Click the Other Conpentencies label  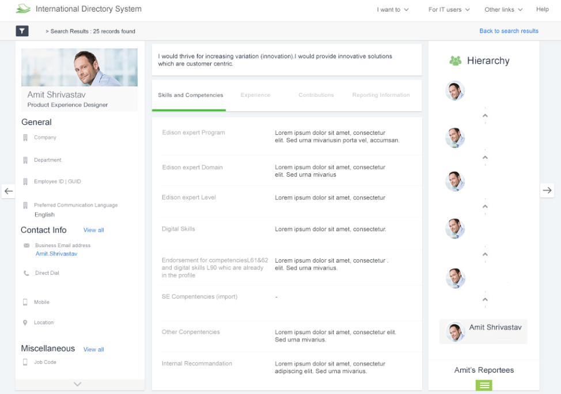(191, 332)
